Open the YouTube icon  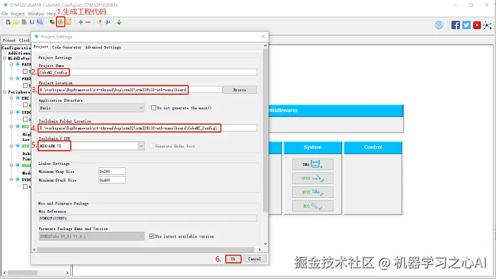click(x=477, y=25)
